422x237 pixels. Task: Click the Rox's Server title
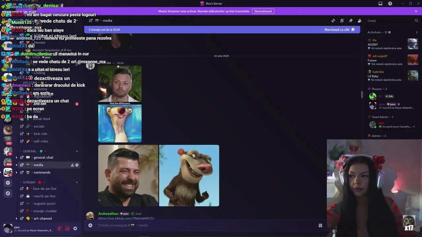point(214,4)
